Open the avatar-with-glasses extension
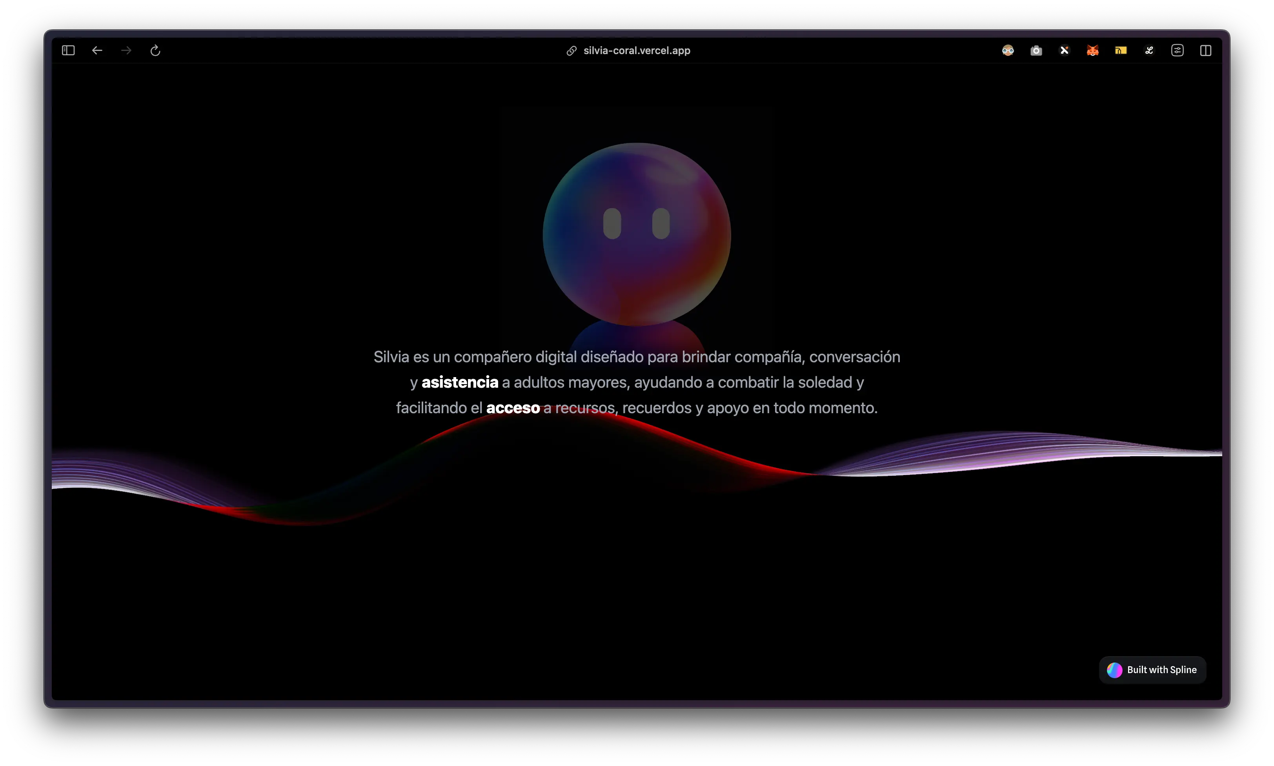1274x766 pixels. (x=1008, y=51)
